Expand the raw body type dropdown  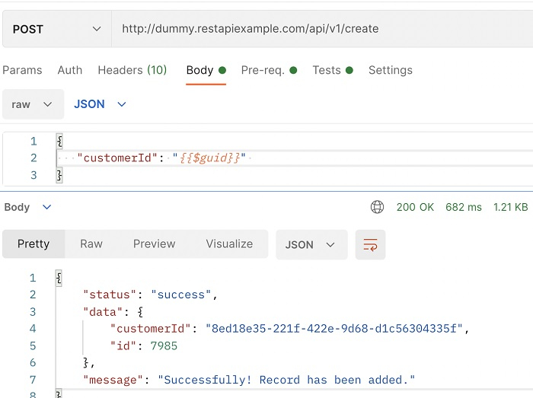33,104
